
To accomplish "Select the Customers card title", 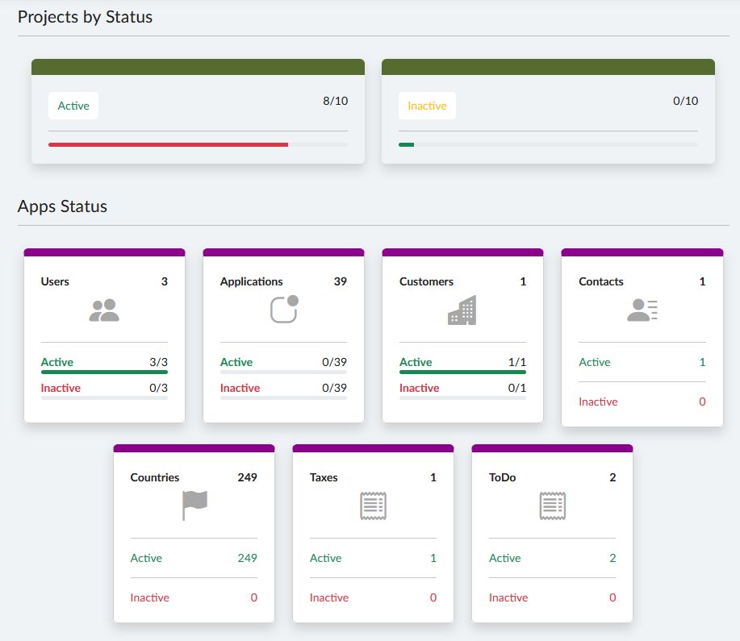I will [x=426, y=281].
